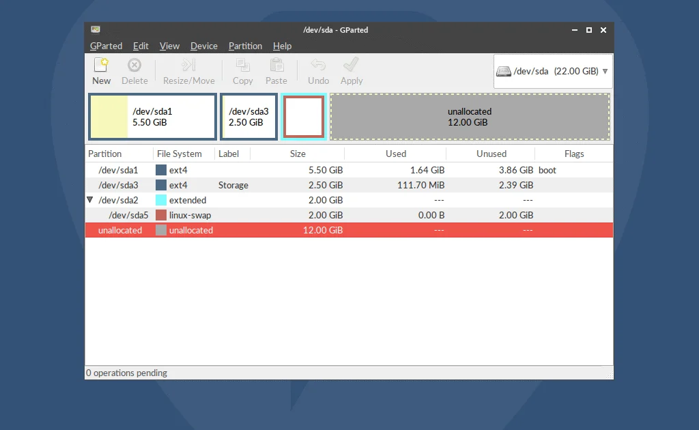Click the Paste partition icon
699x430 pixels.
276,71
